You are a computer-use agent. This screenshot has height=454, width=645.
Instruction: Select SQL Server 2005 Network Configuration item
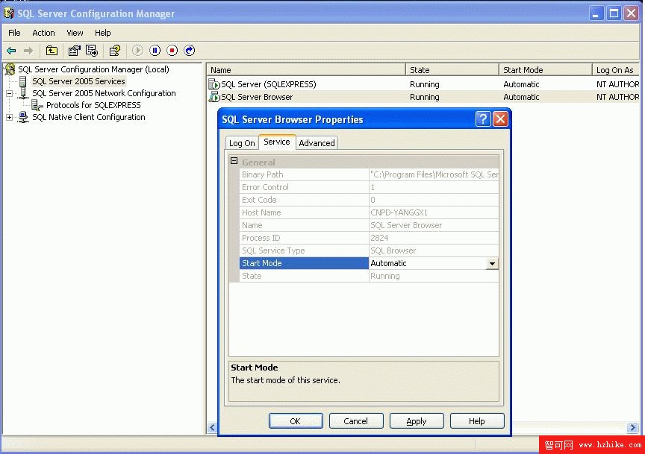pos(104,93)
